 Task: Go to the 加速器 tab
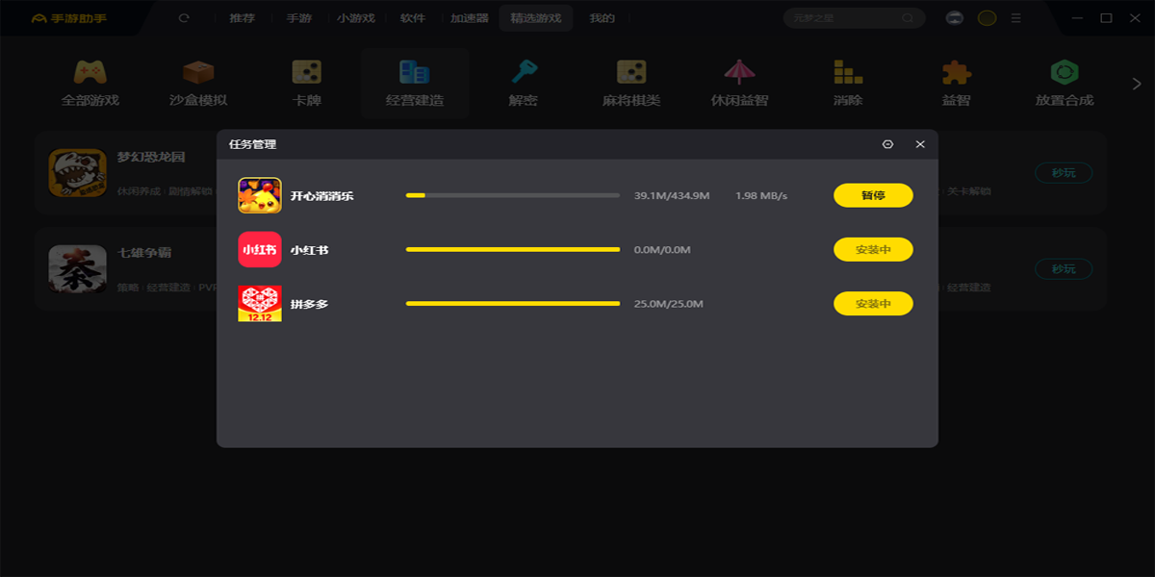[469, 18]
